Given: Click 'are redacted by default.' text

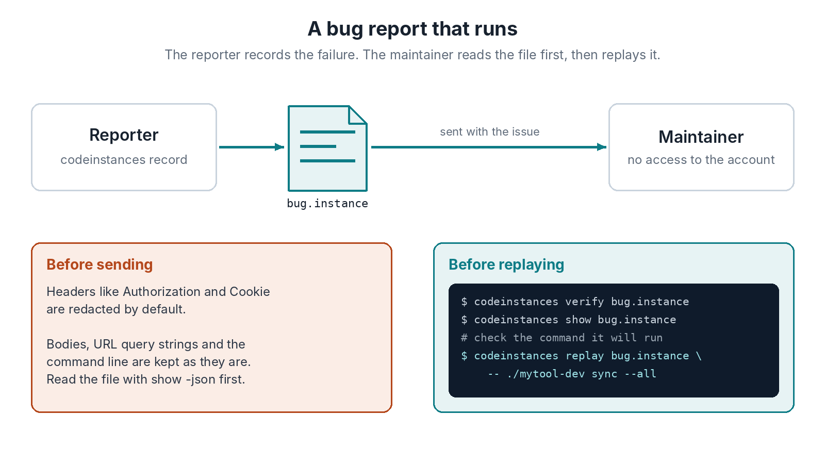Looking at the screenshot, I should 116,309.
